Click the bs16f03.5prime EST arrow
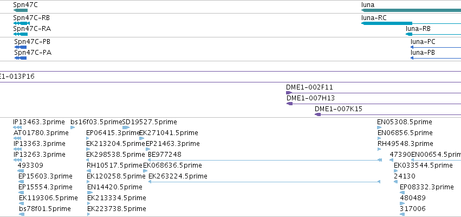Screen dimensions: 461x217 point(73,127)
